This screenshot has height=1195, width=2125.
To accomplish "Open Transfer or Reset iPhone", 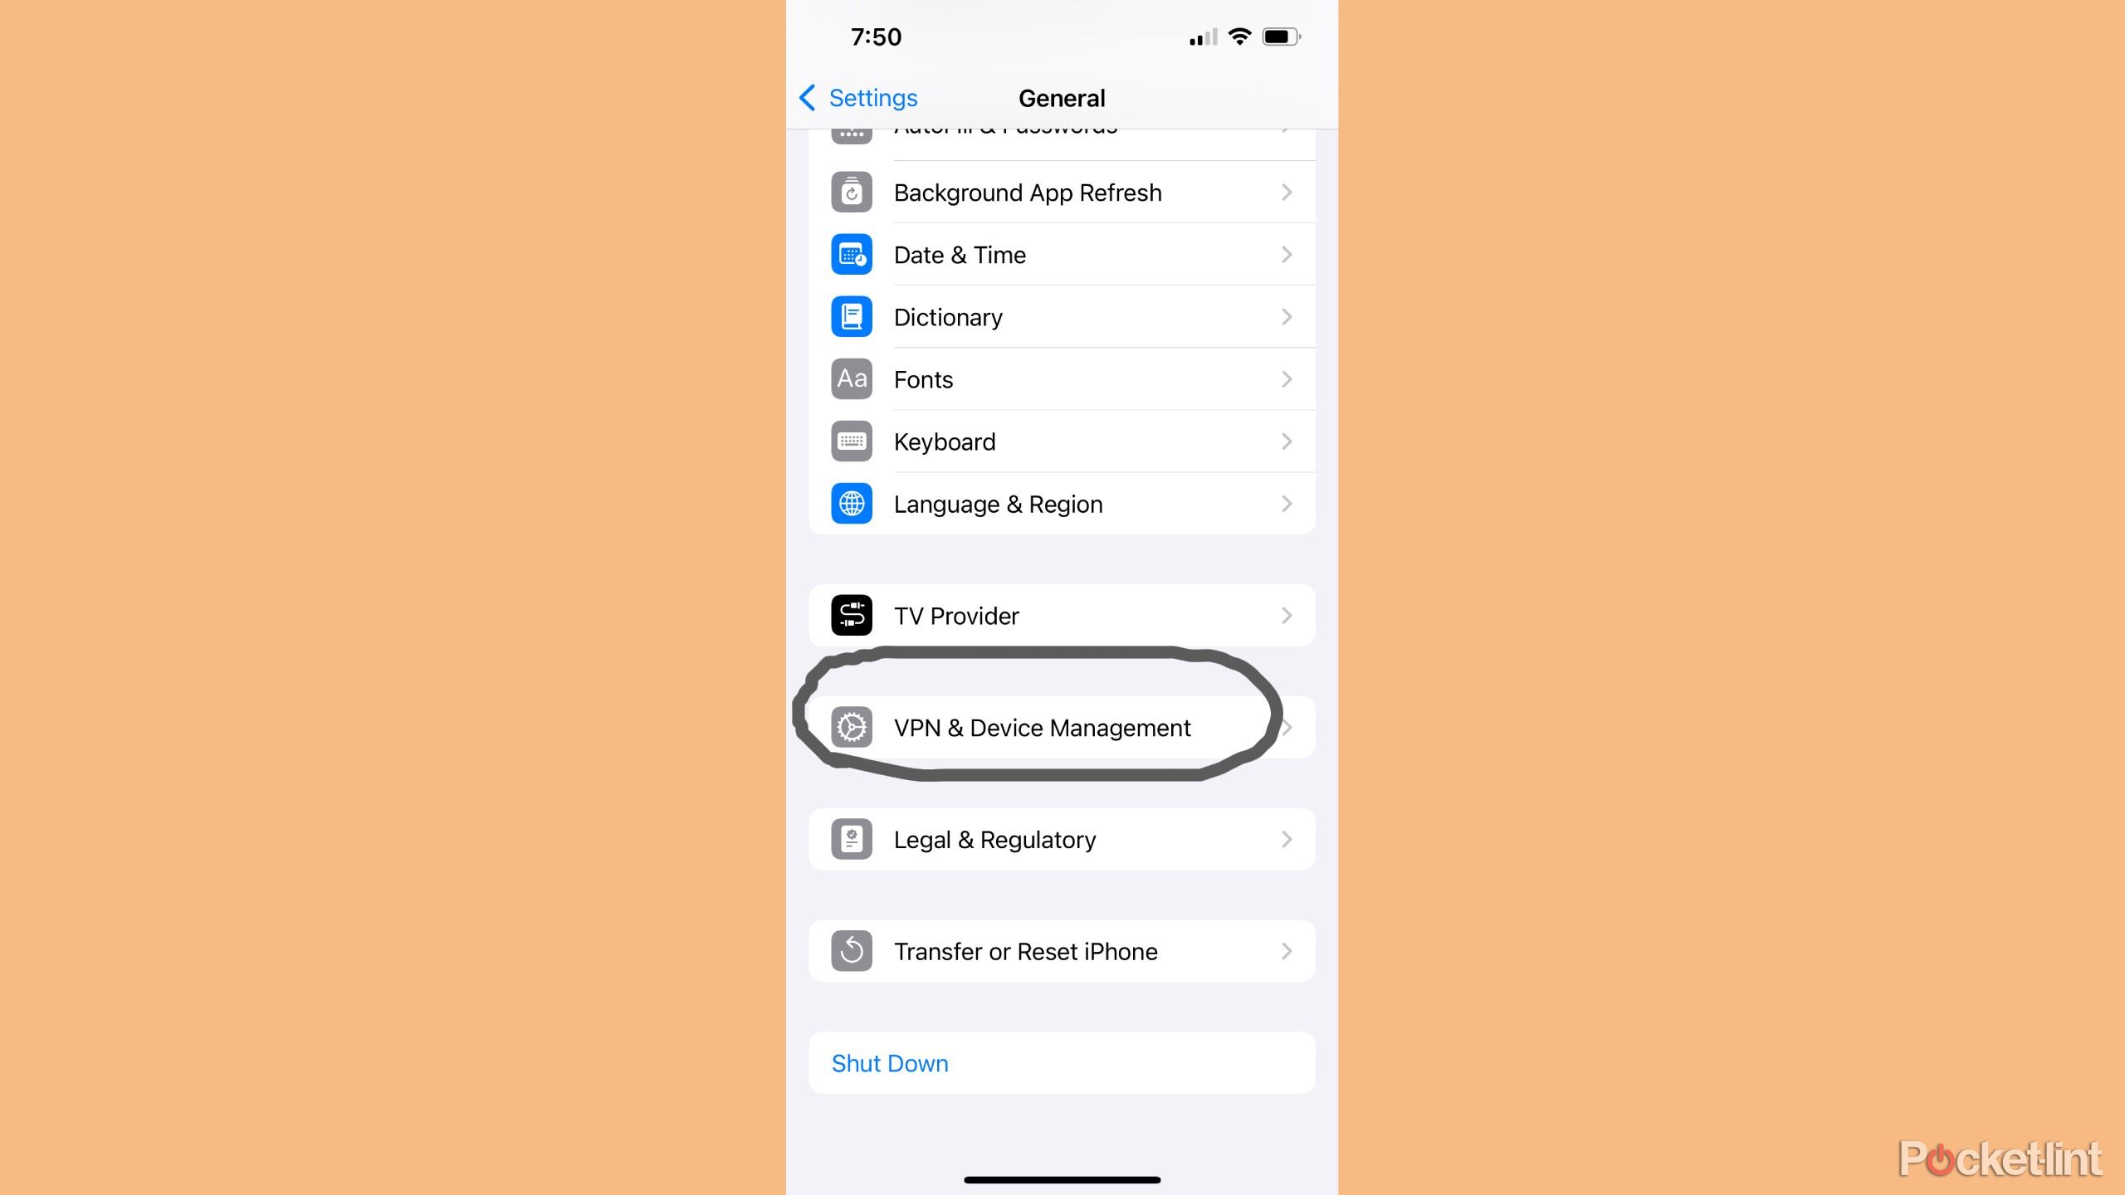I will [1061, 951].
